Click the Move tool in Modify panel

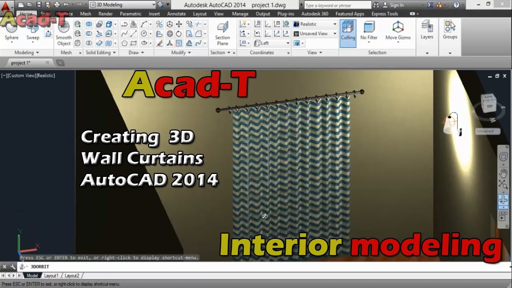(x=179, y=24)
